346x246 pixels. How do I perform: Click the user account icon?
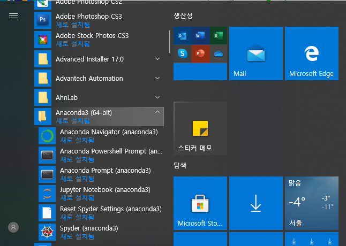(x=13, y=227)
